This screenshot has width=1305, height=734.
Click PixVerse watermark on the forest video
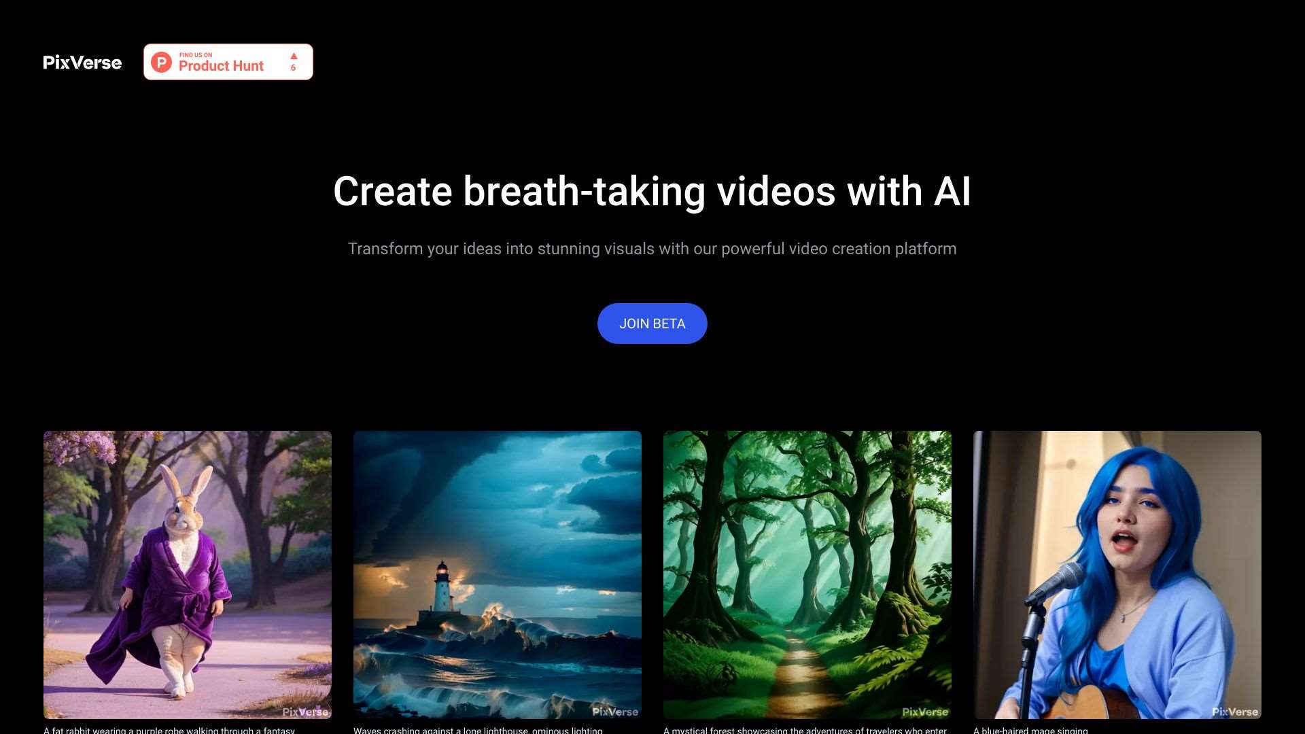[925, 712]
